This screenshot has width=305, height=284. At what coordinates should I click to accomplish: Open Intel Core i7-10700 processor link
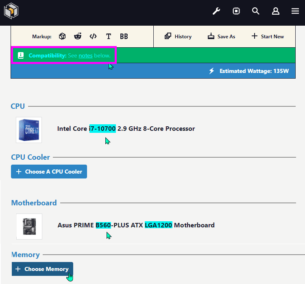click(126, 129)
